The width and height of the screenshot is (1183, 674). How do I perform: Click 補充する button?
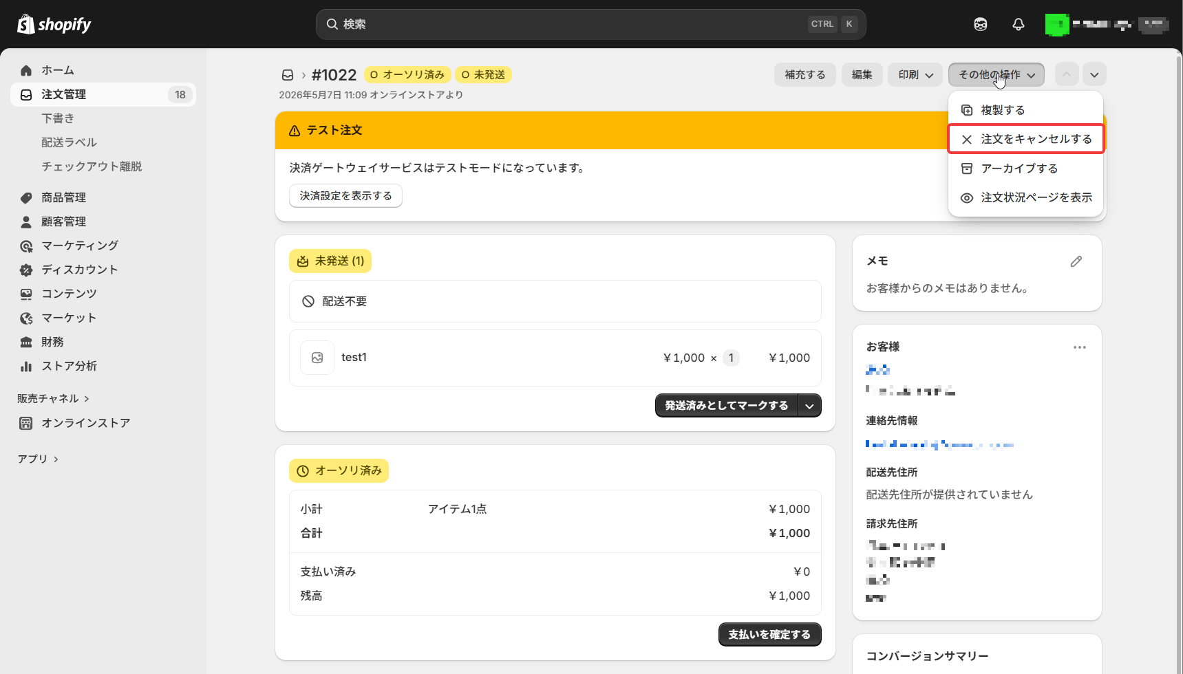805,75
